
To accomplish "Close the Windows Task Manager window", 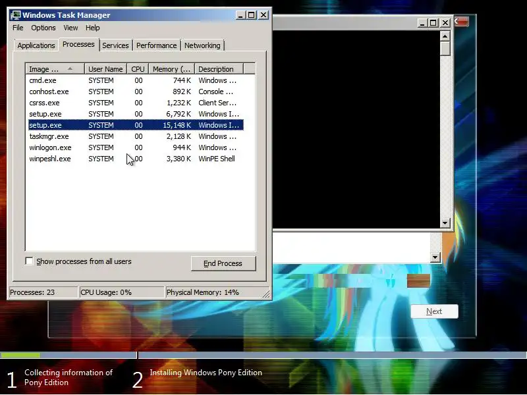I will tap(263, 15).
